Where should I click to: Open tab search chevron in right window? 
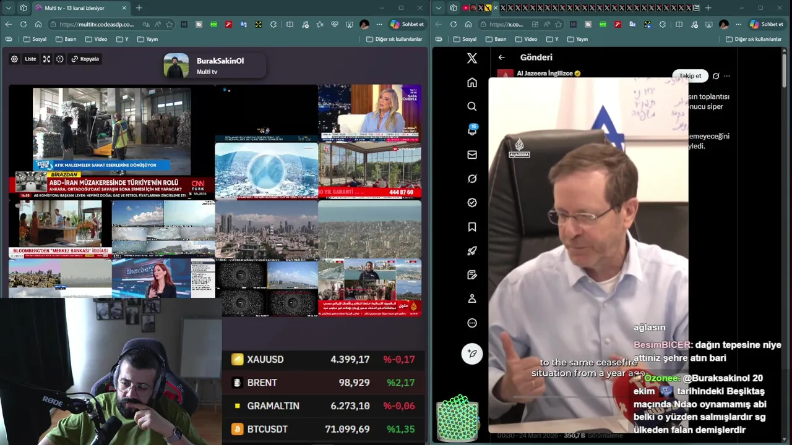tap(438, 8)
